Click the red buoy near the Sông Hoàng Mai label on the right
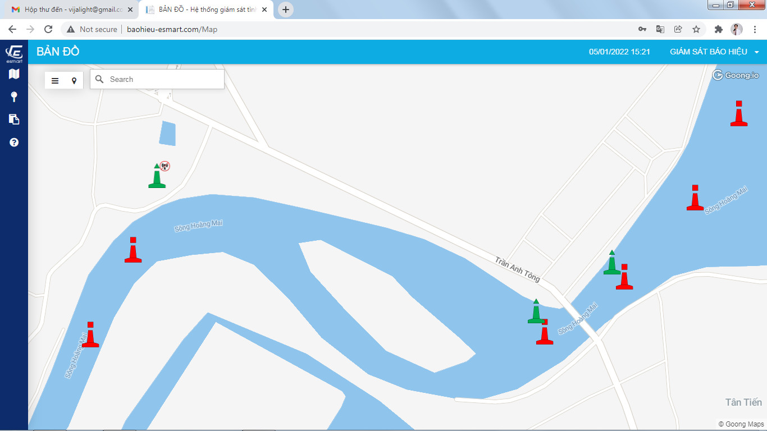Image resolution: width=767 pixels, height=431 pixels. tap(695, 198)
